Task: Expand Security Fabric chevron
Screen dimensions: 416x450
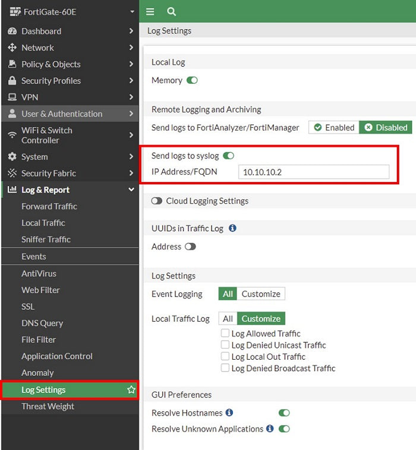Action: point(131,173)
